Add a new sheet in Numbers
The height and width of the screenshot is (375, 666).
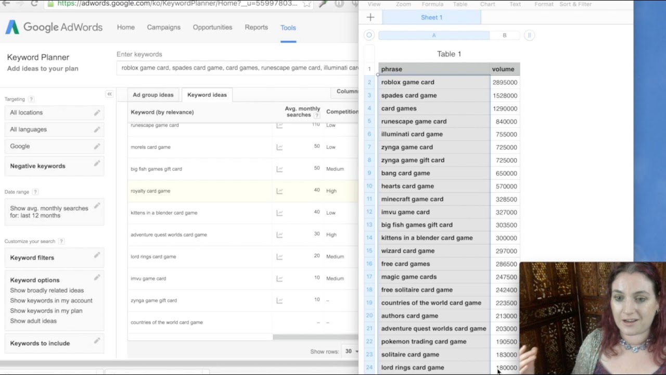click(370, 17)
